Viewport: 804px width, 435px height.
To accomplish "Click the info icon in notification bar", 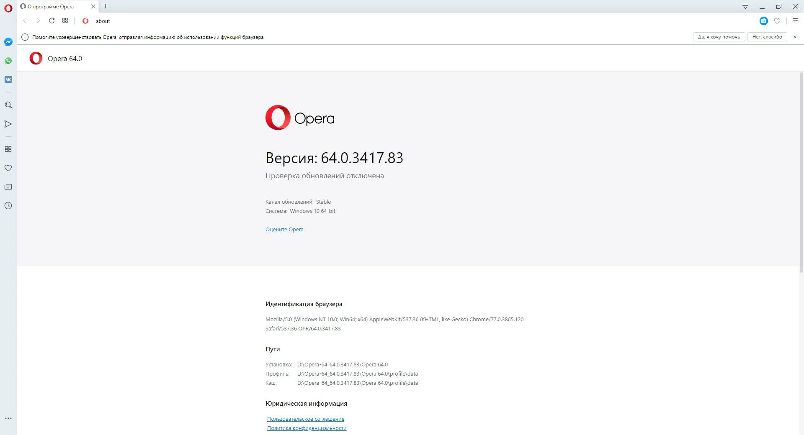I will tap(25, 37).
